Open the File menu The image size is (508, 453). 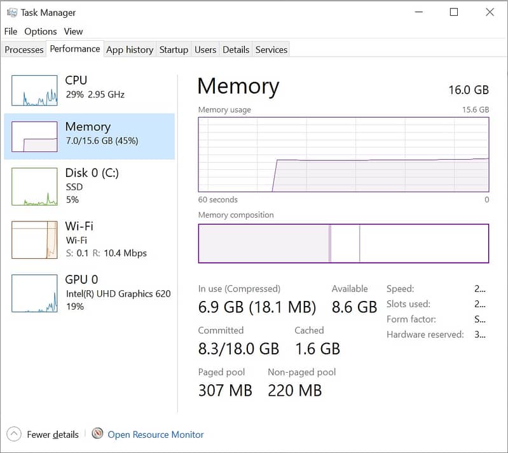click(x=11, y=31)
